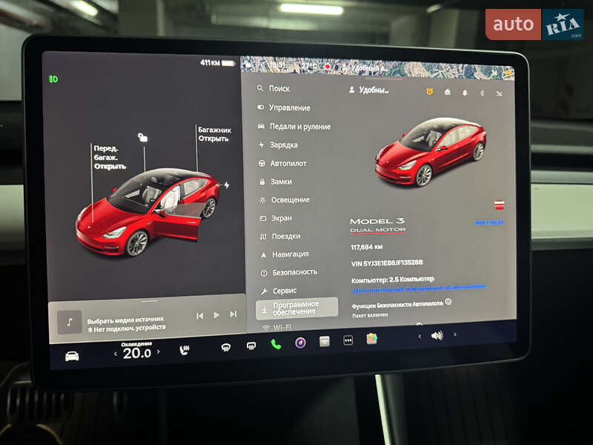Screen dimensions: 593x445
Task: Open the Педали и руление menu
Action: 294,126
